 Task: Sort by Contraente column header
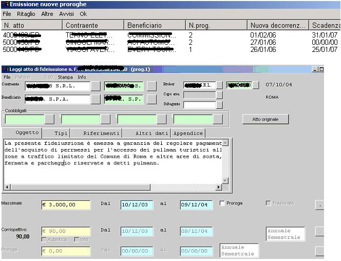click(93, 25)
